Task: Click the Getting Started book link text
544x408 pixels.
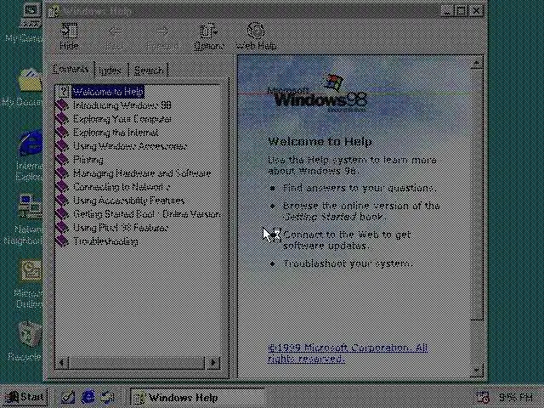Action: coord(320,218)
